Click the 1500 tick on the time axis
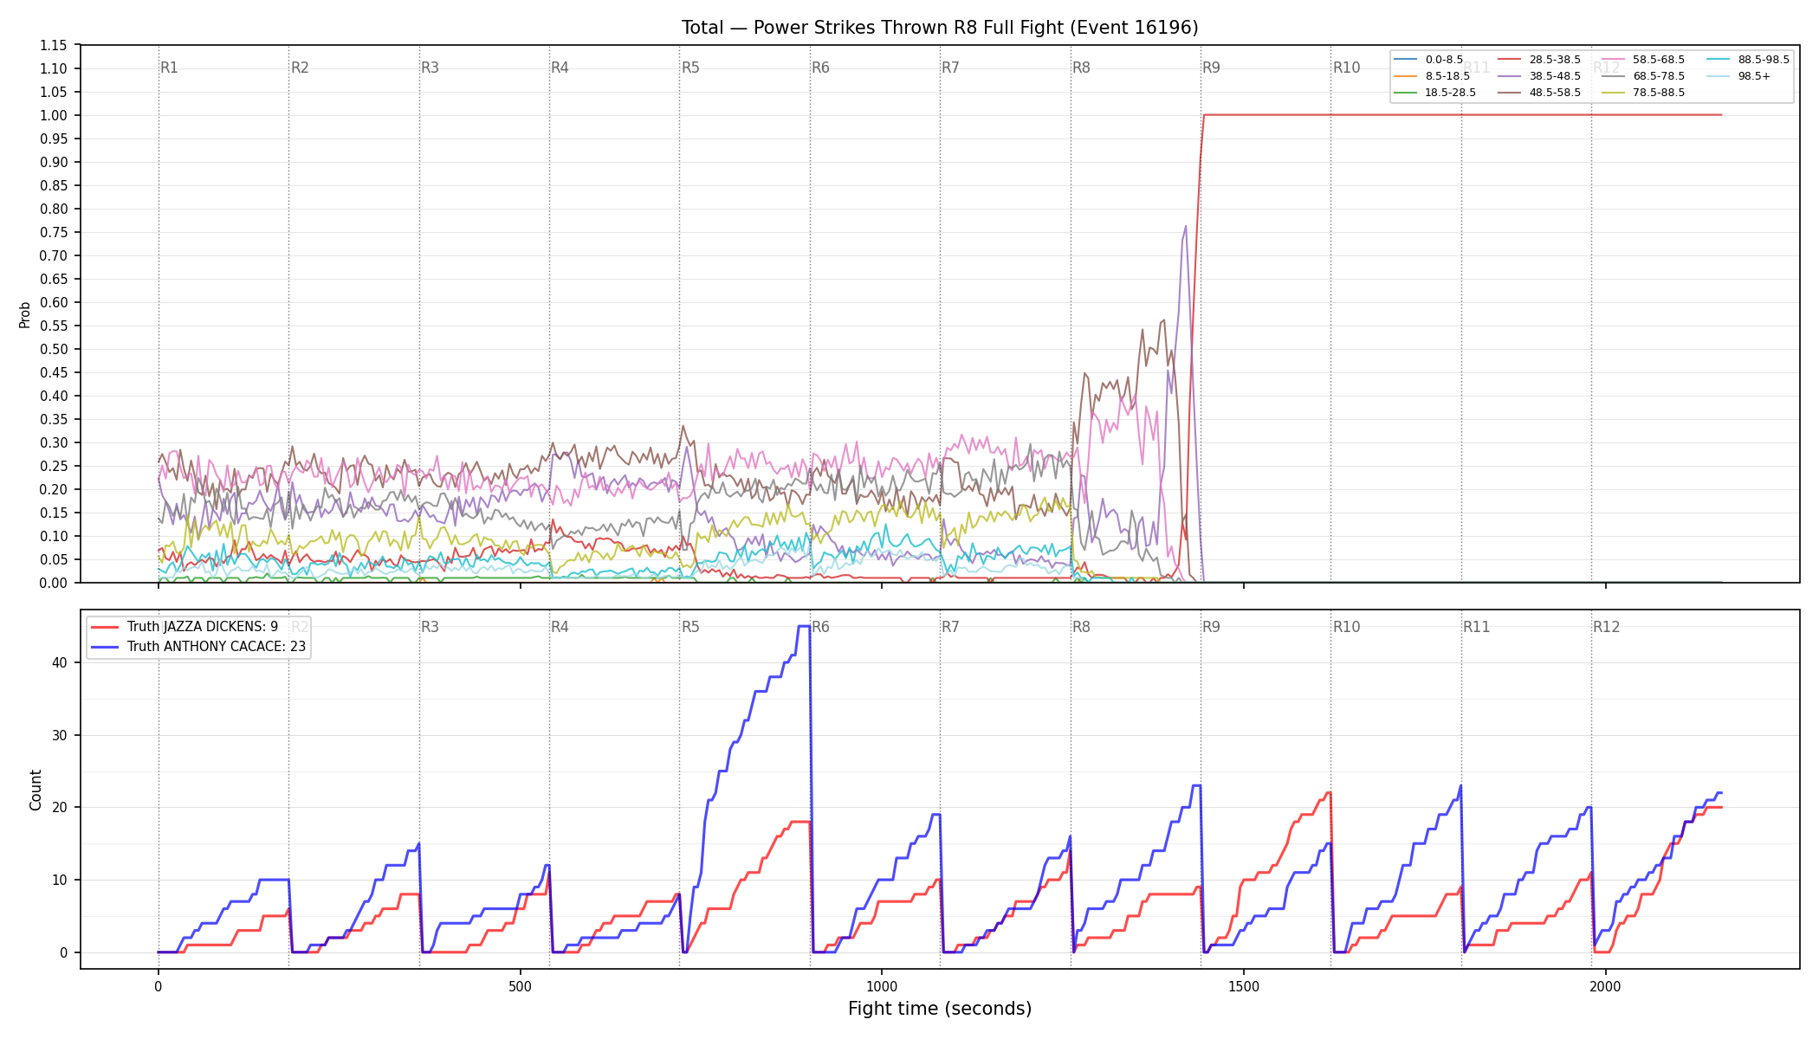1819x1039 pixels. click(x=1244, y=986)
